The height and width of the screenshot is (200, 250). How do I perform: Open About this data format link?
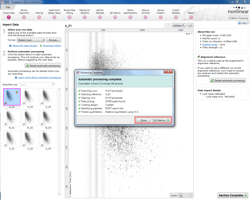25,46
